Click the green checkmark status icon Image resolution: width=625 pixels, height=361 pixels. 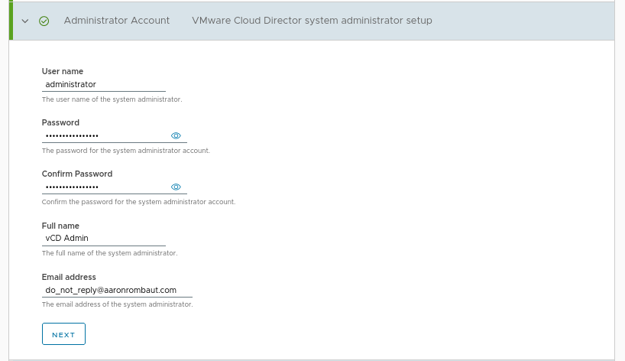click(x=44, y=21)
